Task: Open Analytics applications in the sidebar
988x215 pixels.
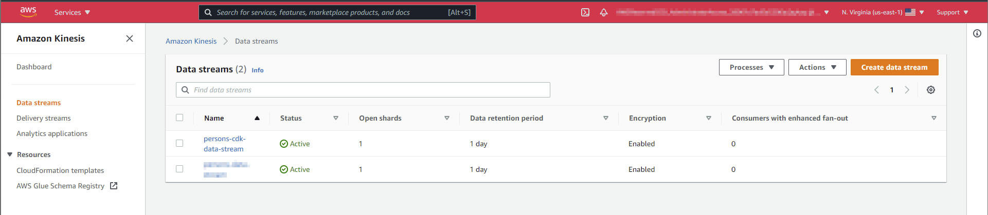Action: point(52,133)
